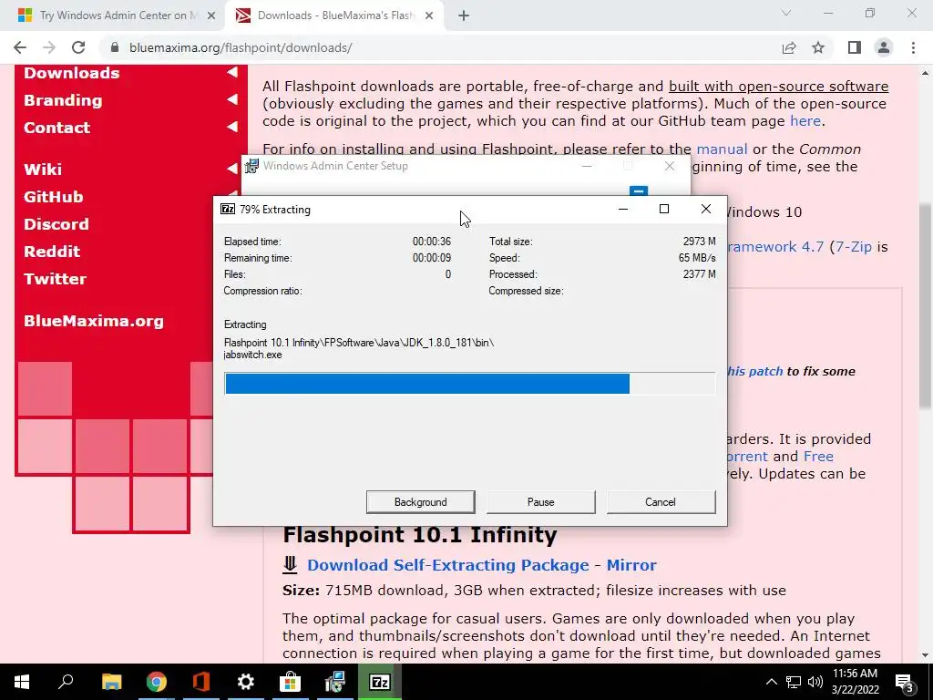Open a new browser tab
This screenshot has width=933, height=700.
click(464, 15)
